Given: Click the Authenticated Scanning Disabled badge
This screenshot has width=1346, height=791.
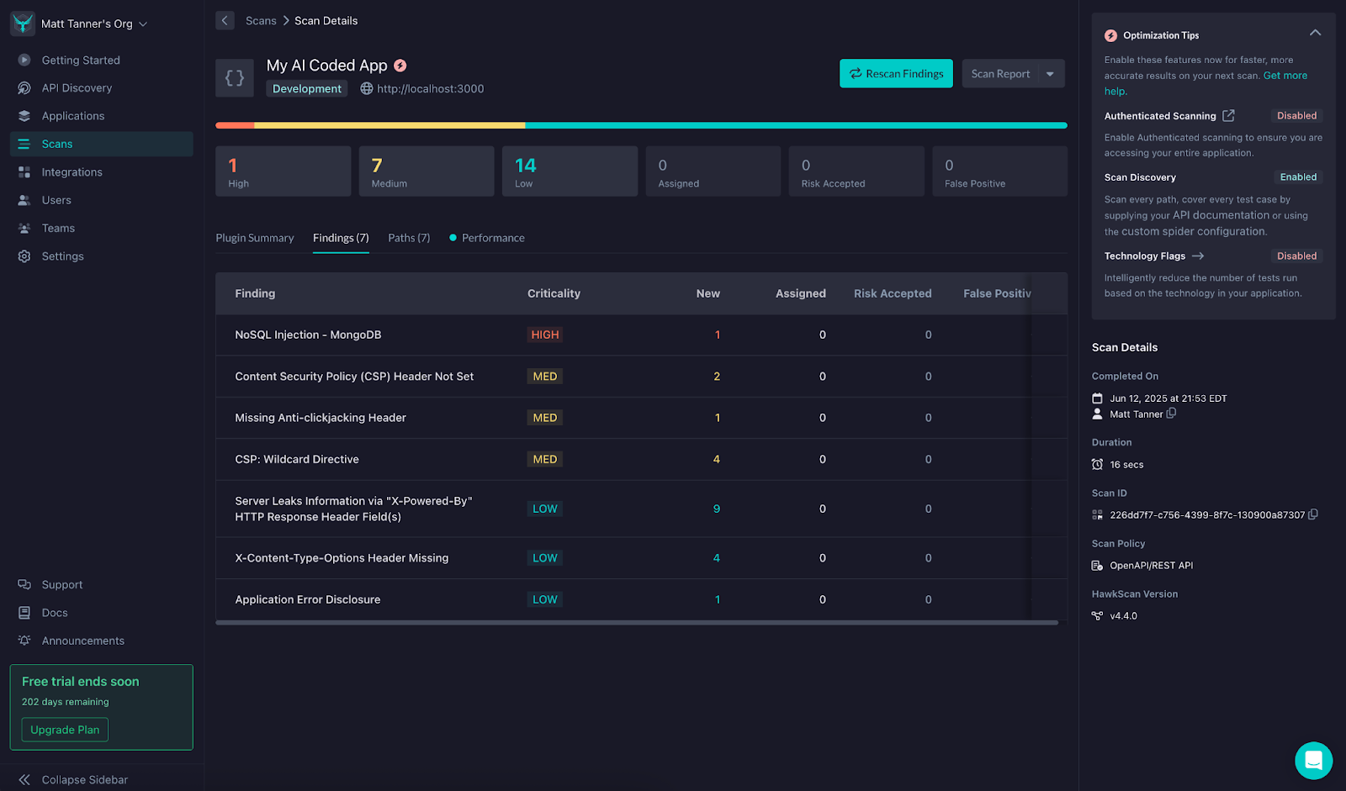Looking at the screenshot, I should tap(1296, 116).
